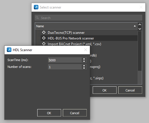The height and width of the screenshot is (123, 149).
Task: Select Import BACnet Project (*.xml, *.csv) row
Action: (x=89, y=44)
